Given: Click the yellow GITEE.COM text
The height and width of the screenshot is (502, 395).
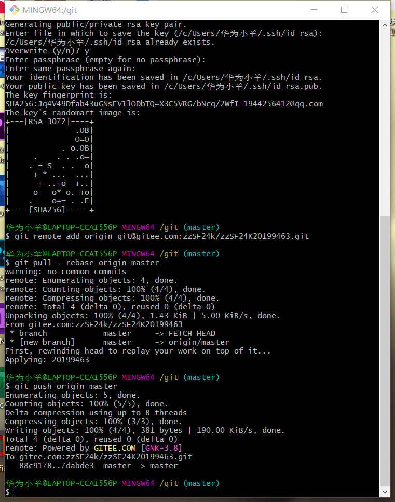Looking at the screenshot, I should tap(115, 448).
